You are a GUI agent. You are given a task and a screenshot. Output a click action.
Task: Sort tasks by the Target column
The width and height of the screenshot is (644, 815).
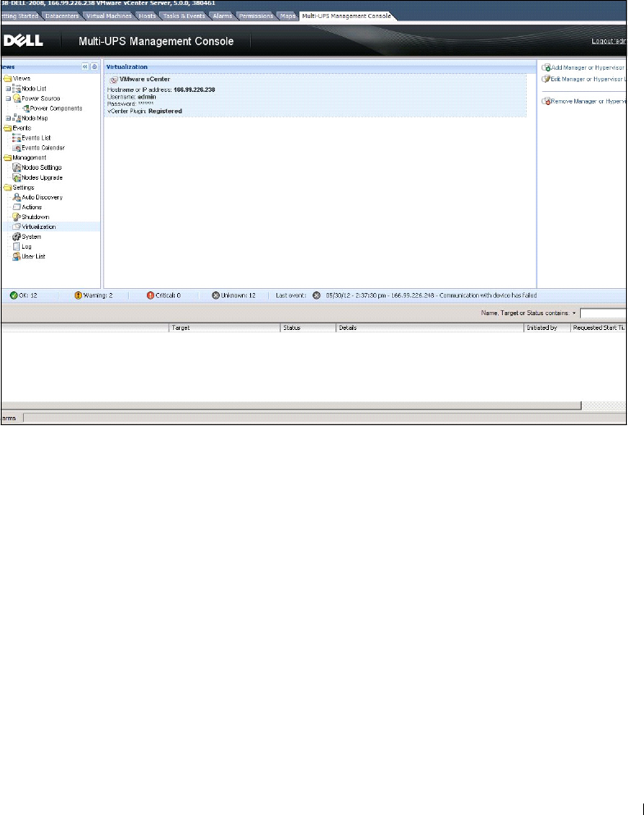coord(225,328)
